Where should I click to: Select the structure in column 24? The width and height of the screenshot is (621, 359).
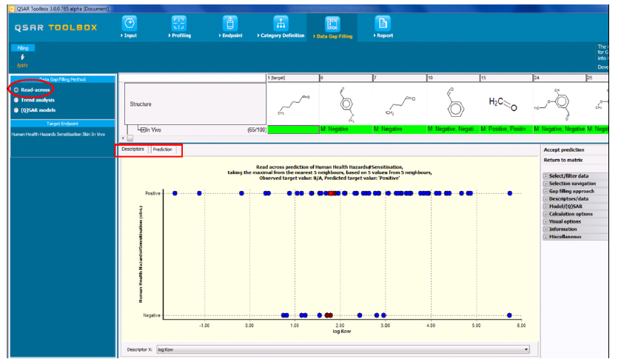click(560, 104)
